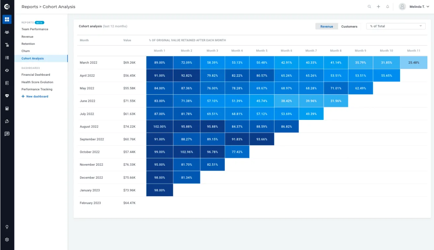This screenshot has width=434, height=250.
Task: Open the Health Score Evolution dashboard
Action: (37, 82)
